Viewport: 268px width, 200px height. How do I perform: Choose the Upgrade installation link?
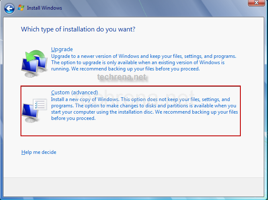[62, 49]
